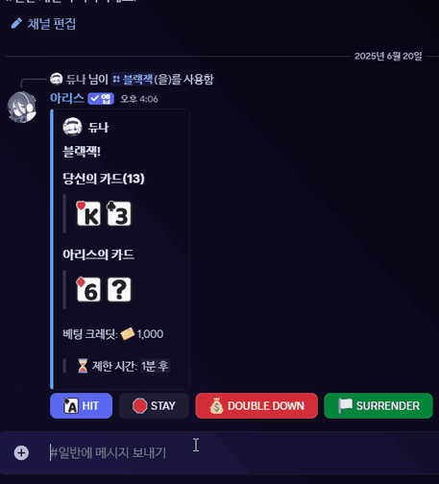Click the King of hearts card

(x=88, y=213)
